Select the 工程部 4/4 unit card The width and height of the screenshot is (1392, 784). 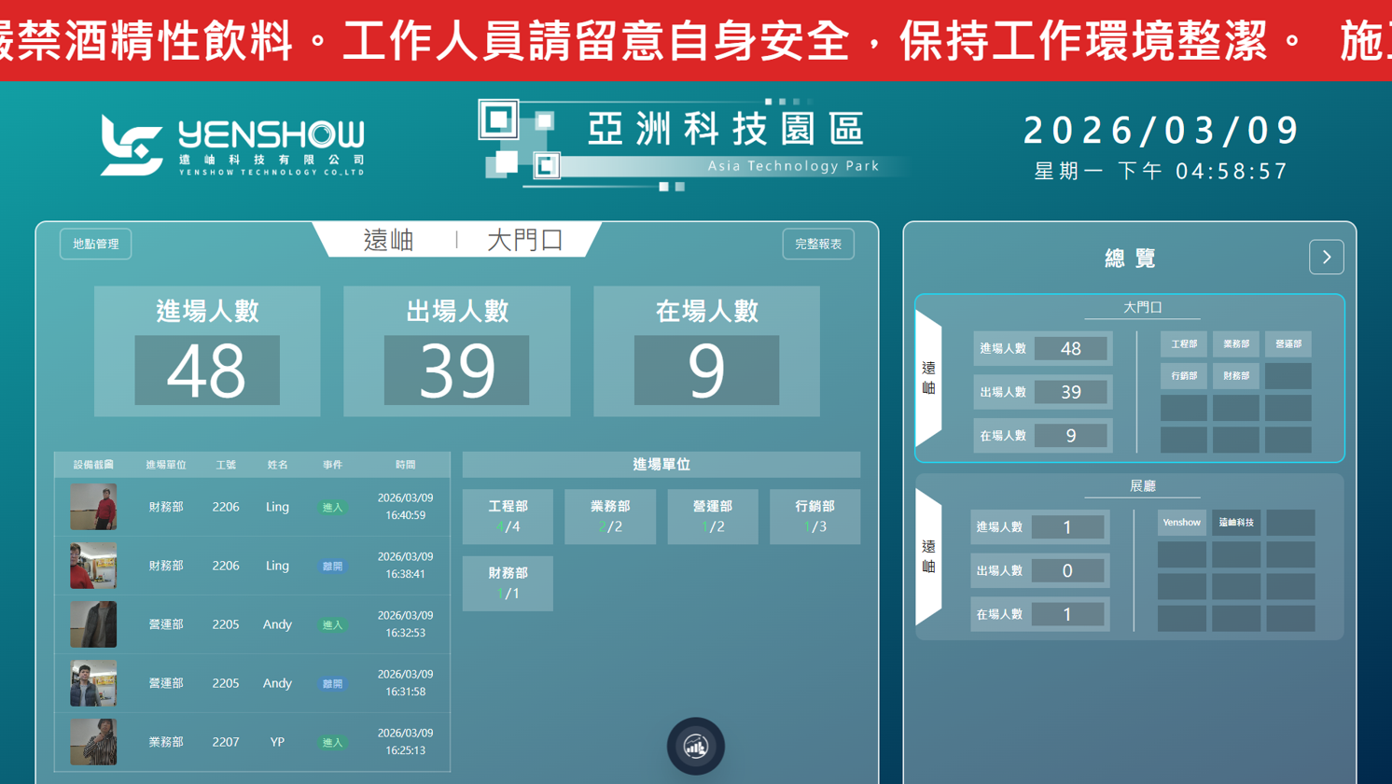(508, 516)
